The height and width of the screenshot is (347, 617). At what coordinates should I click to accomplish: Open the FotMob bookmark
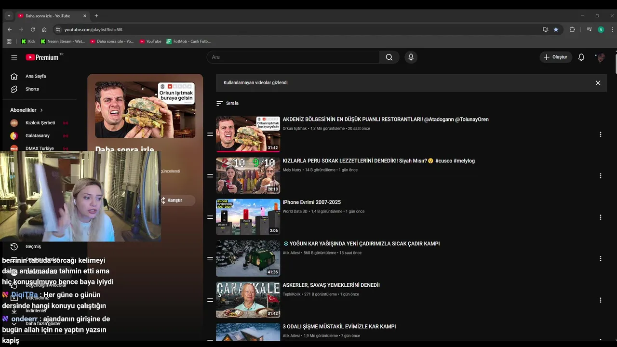[x=188, y=41]
